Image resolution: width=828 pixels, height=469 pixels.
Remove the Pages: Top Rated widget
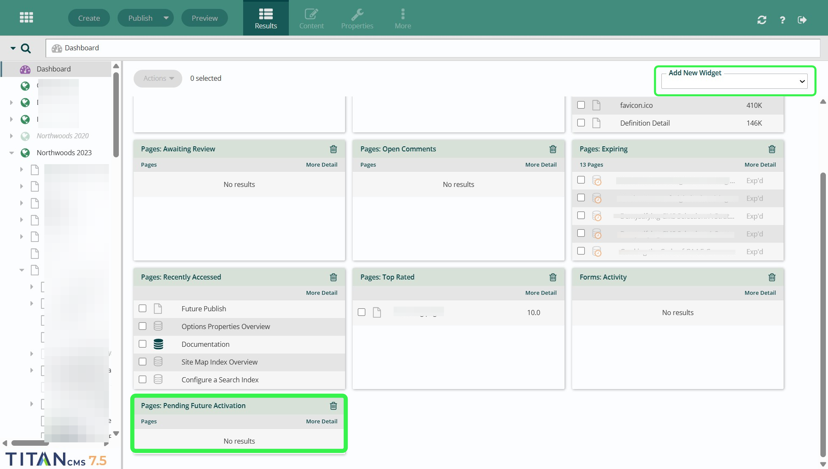553,277
